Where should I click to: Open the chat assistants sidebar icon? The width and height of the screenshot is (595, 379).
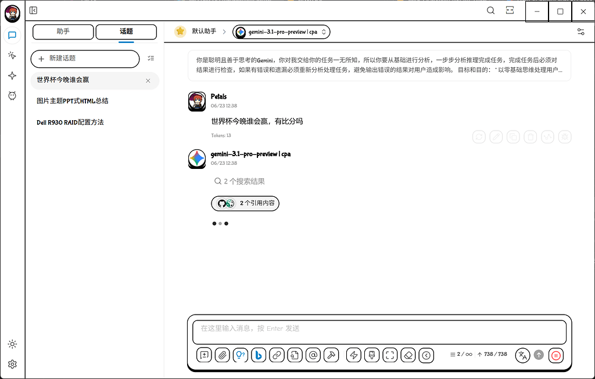pos(12,35)
